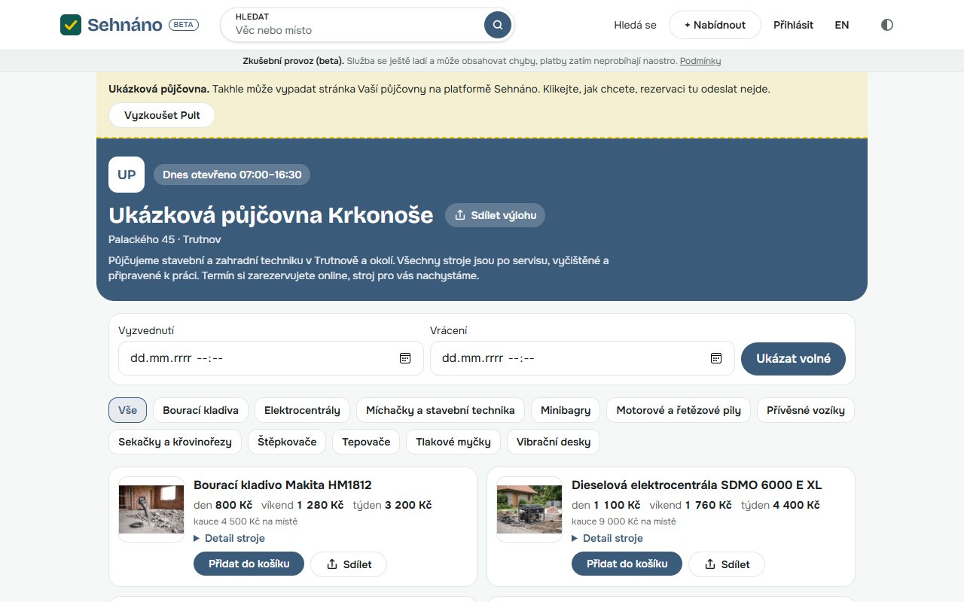Filter by Štěpkovače category
Image resolution: width=964 pixels, height=602 pixels.
click(x=287, y=442)
